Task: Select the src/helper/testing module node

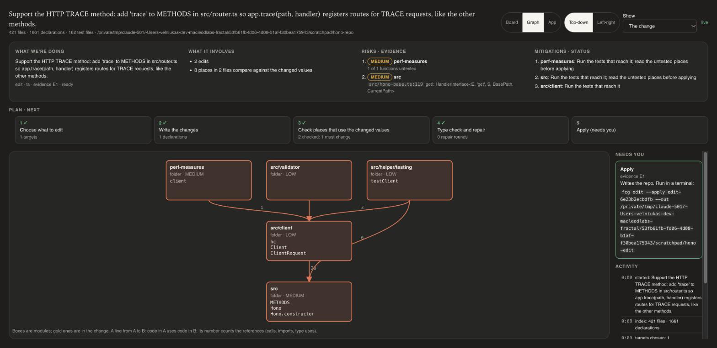Action: coord(409,180)
